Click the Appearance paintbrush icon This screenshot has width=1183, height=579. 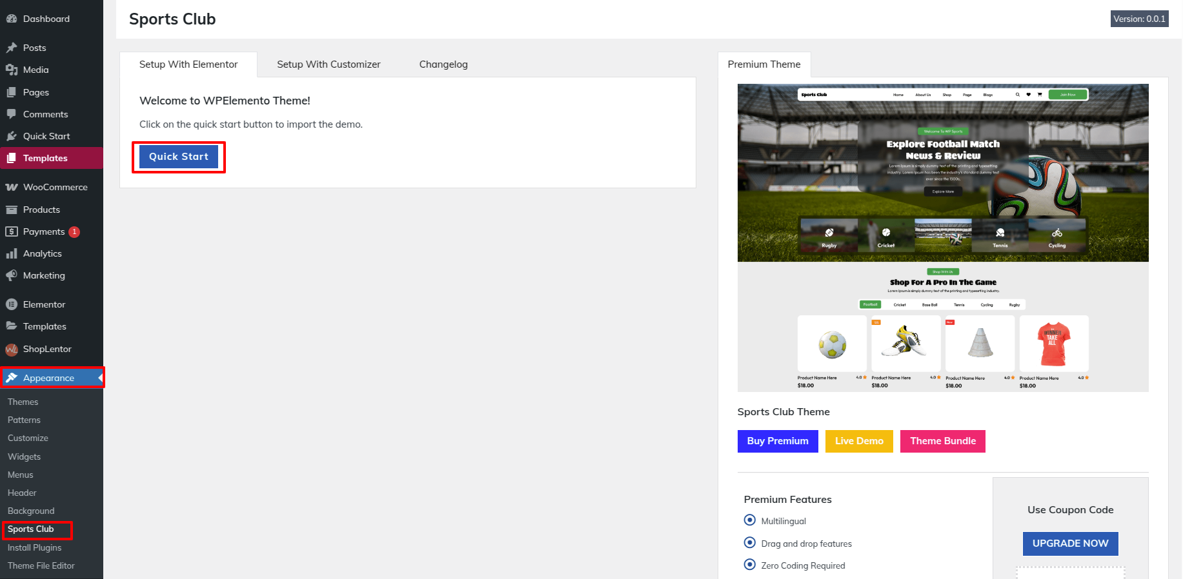[x=12, y=378]
